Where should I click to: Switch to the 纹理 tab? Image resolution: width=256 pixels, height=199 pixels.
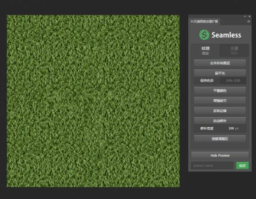point(206,50)
